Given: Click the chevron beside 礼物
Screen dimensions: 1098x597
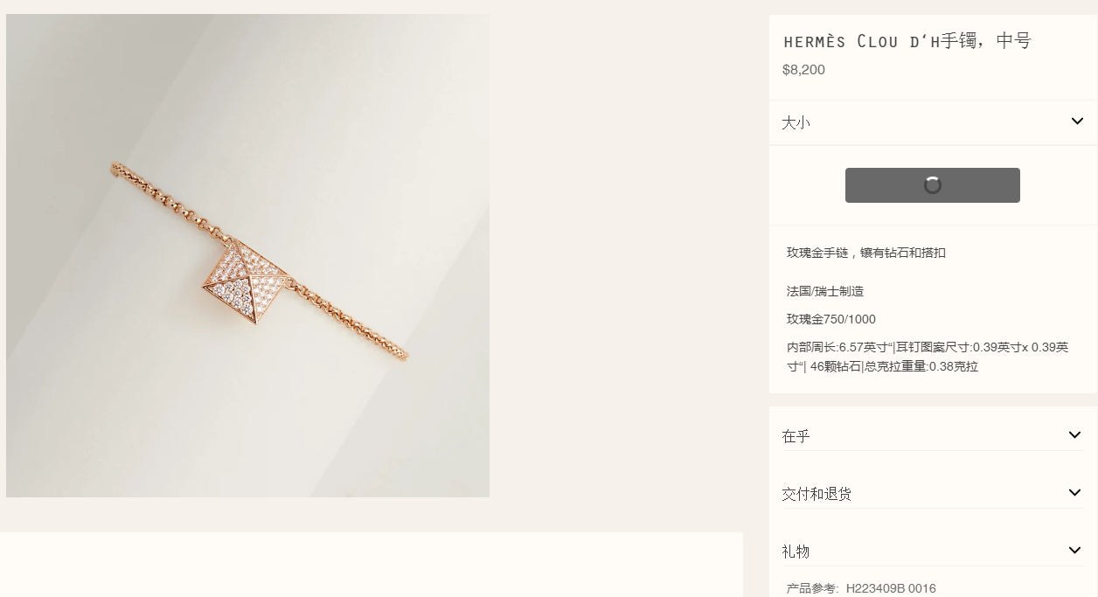Looking at the screenshot, I should point(1074,551).
